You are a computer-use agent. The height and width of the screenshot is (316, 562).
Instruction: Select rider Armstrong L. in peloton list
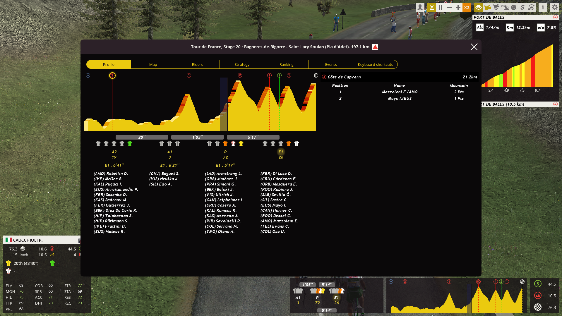pos(223,174)
